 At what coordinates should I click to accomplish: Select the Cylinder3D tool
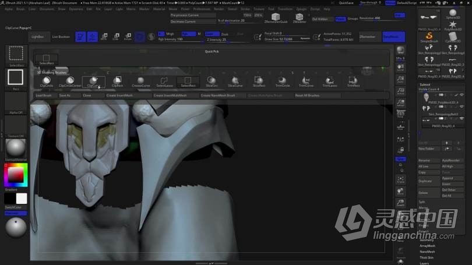[452, 38]
